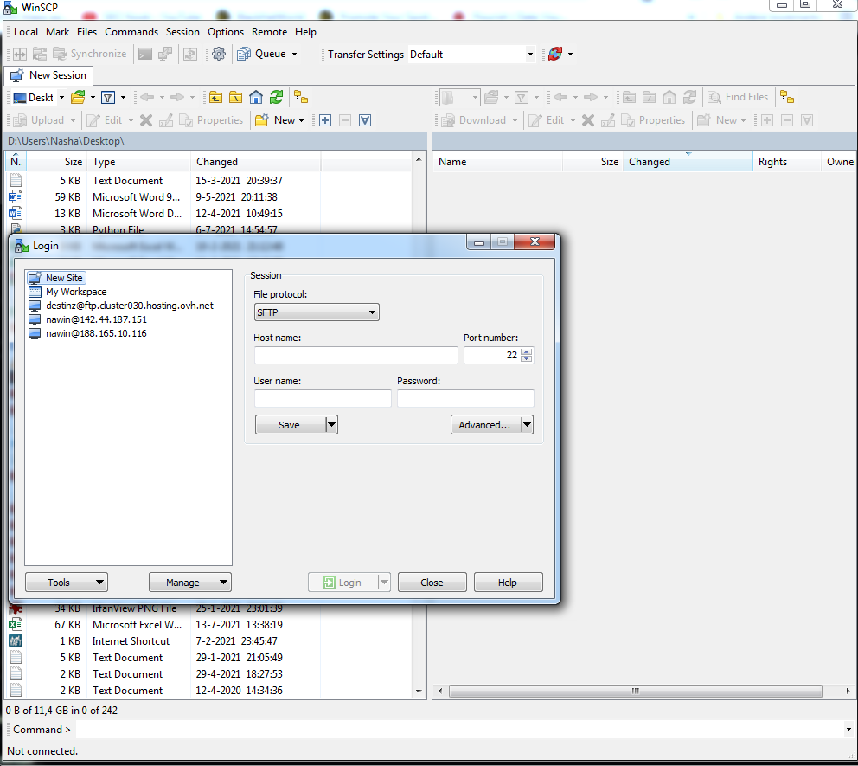This screenshot has width=858, height=766.
Task: Click the Command input line
Action: coord(459,729)
